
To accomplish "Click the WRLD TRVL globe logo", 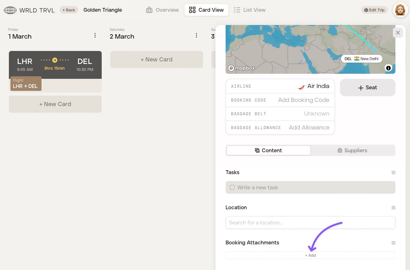I will (x=10, y=10).
